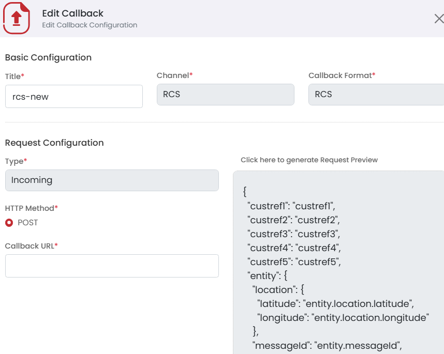Click the POST label text
This screenshot has height=354, width=444.
click(28, 223)
